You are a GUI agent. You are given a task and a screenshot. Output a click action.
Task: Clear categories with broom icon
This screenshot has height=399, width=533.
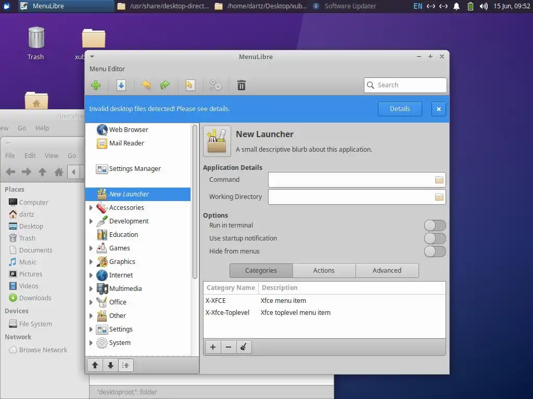244,347
